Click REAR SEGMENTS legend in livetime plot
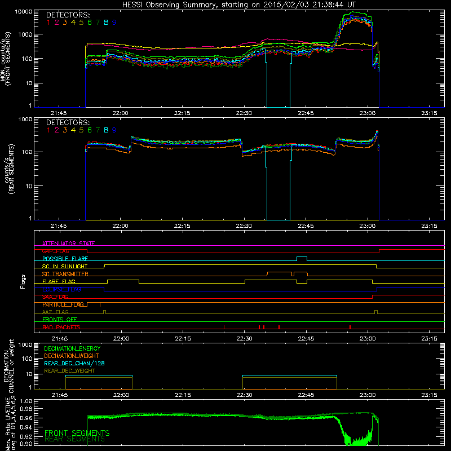 coord(75,439)
